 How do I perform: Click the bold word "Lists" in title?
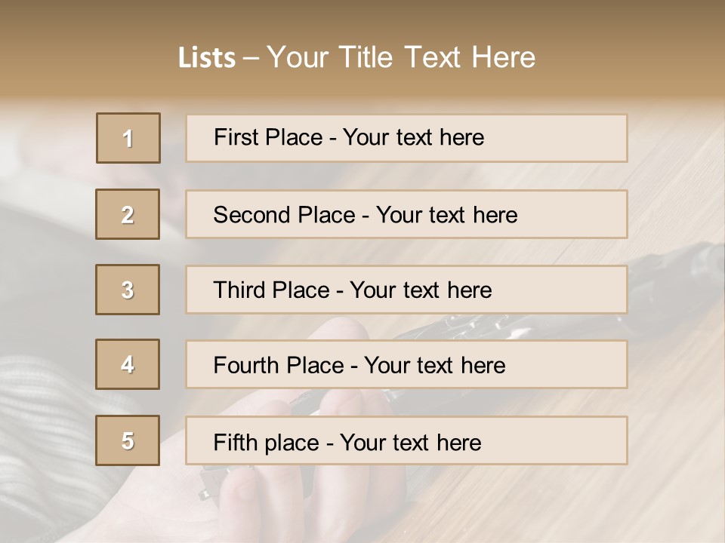point(207,57)
